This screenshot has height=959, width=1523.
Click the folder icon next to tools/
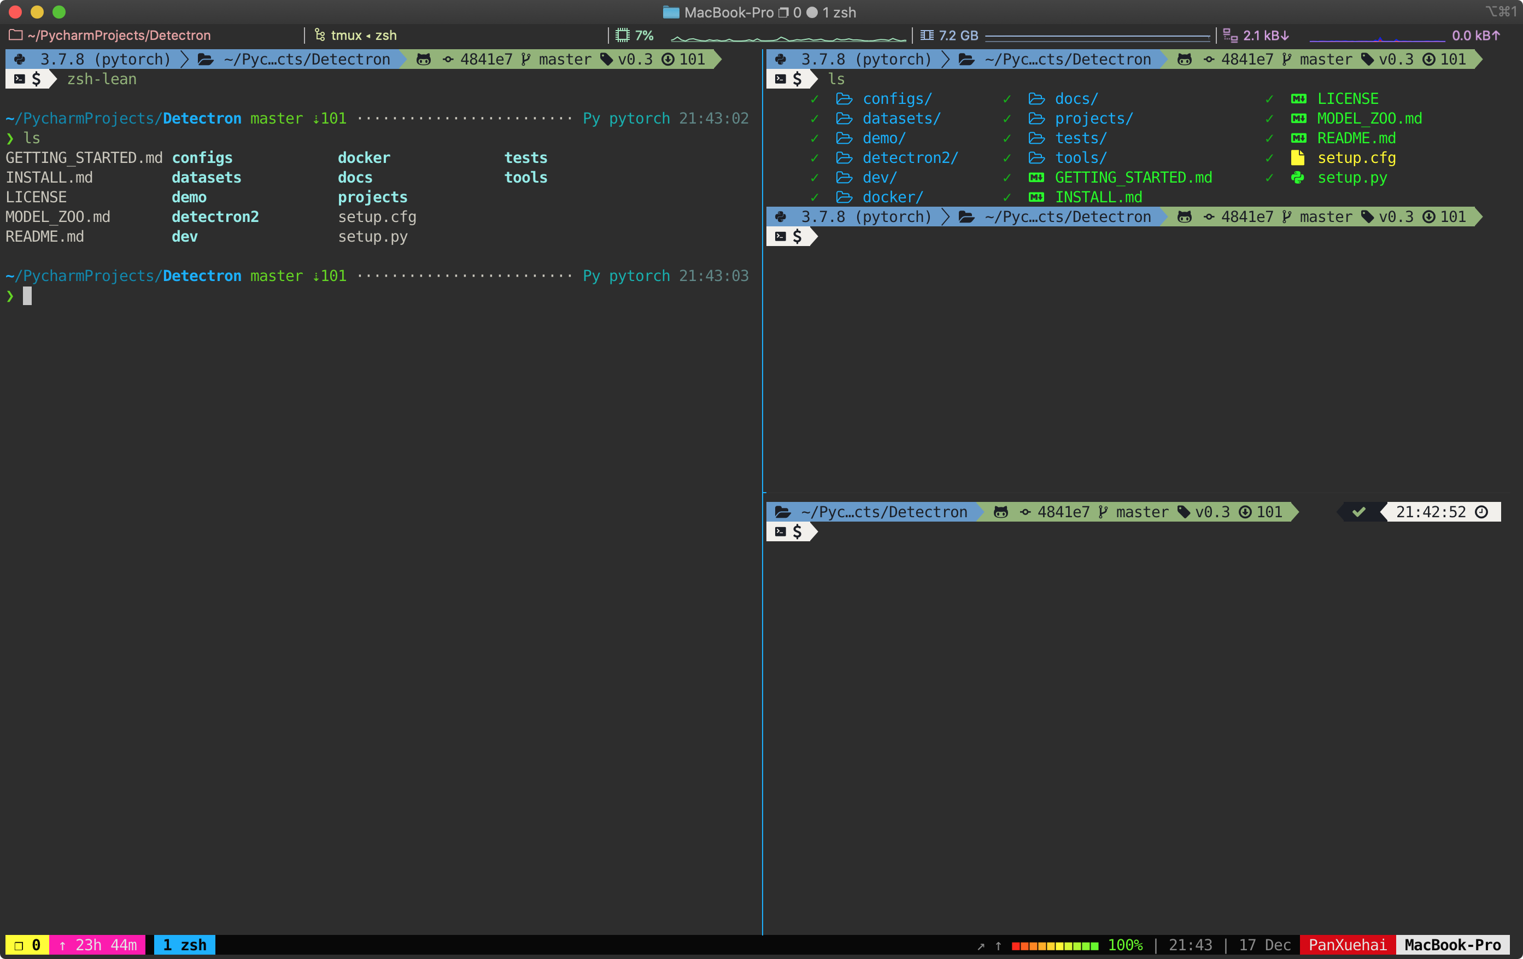click(1036, 157)
